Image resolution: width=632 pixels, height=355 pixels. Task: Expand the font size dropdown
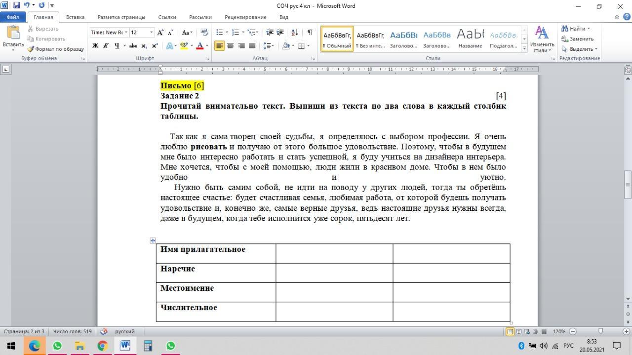tap(152, 33)
